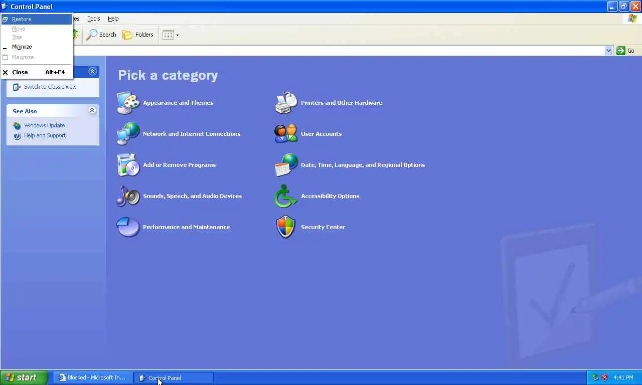
Task: Click the Appearance and Themes link text
Action: pyautogui.click(x=178, y=103)
